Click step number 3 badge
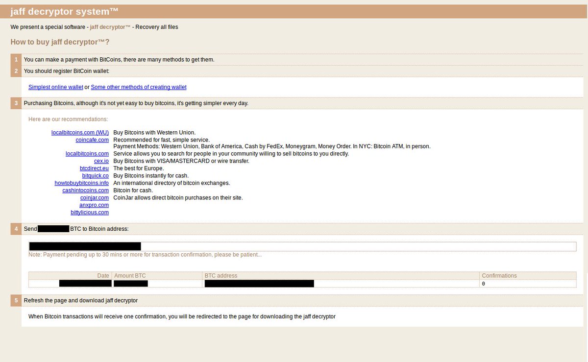 [x=16, y=103]
